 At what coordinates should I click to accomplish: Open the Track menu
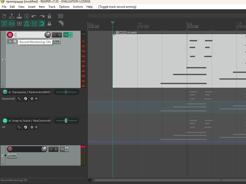click(x=52, y=7)
